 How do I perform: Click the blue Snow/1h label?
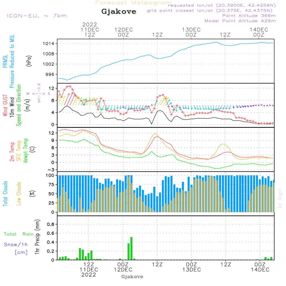[x=16, y=245]
